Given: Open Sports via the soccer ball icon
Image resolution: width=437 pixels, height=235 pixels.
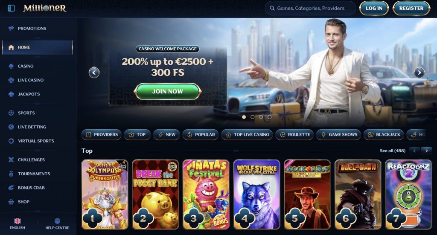Looking at the screenshot, I should pos(11,113).
